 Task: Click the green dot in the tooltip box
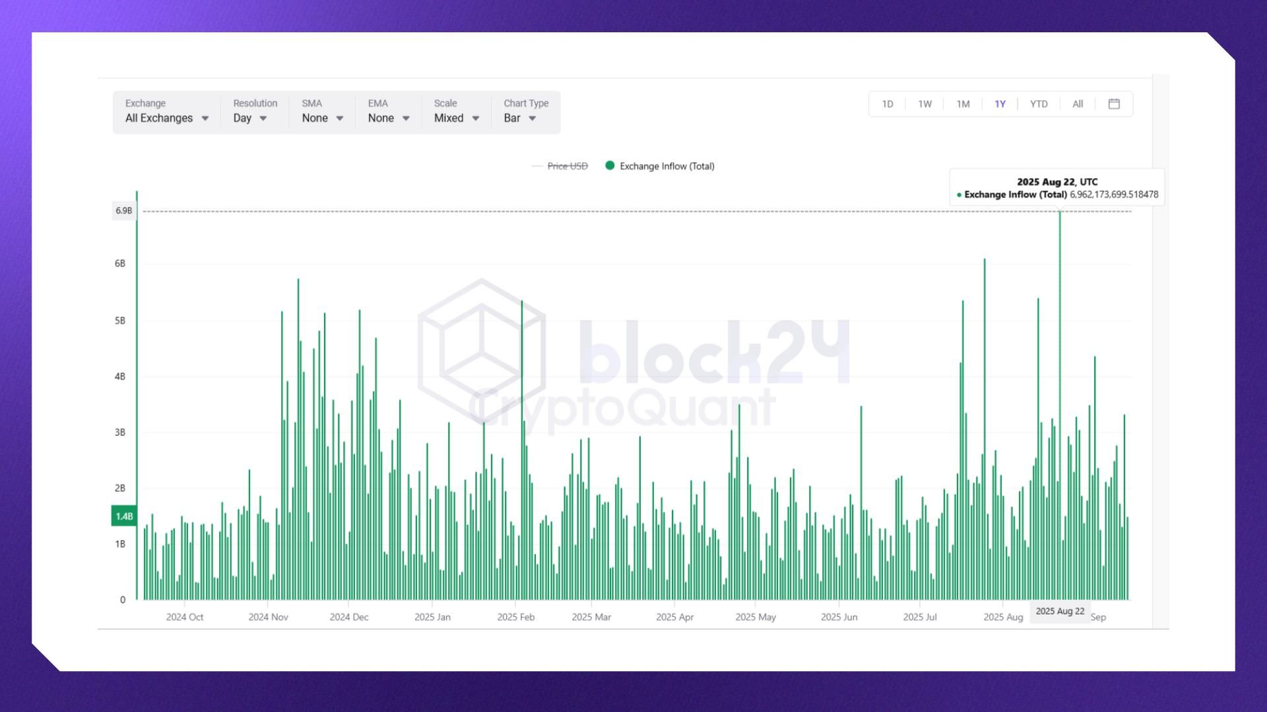tap(958, 194)
